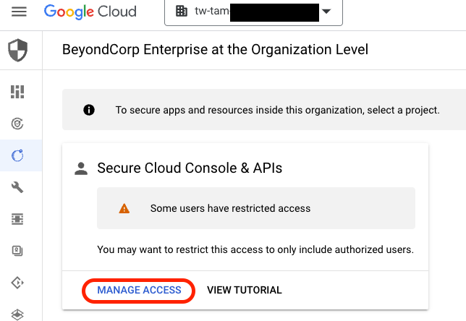This screenshot has width=466, height=321.
Task: Click the Secure Cloud Console & APIs heading
Action: click(190, 168)
